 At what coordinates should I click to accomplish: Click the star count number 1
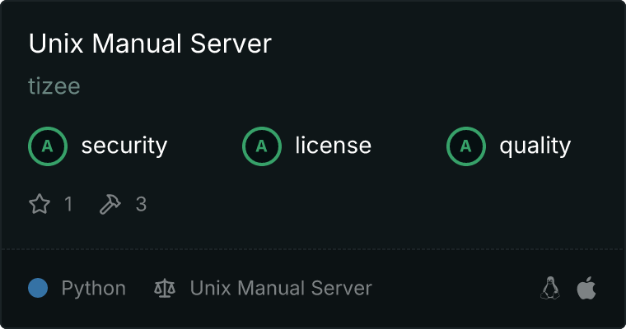tap(68, 204)
